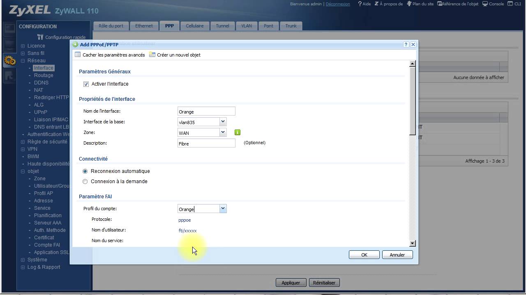Open ALG in the navigation tree
This screenshot has width=526, height=295.
(x=39, y=105)
